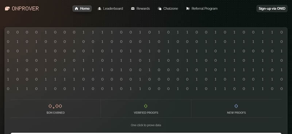Click the ONPROVER logo icon
Image resolution: width=292 pixels, height=134 pixels.
(x=7, y=8)
